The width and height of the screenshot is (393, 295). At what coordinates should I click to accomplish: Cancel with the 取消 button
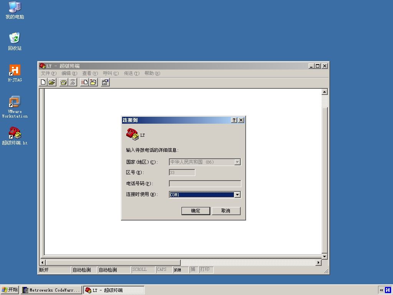226,211
